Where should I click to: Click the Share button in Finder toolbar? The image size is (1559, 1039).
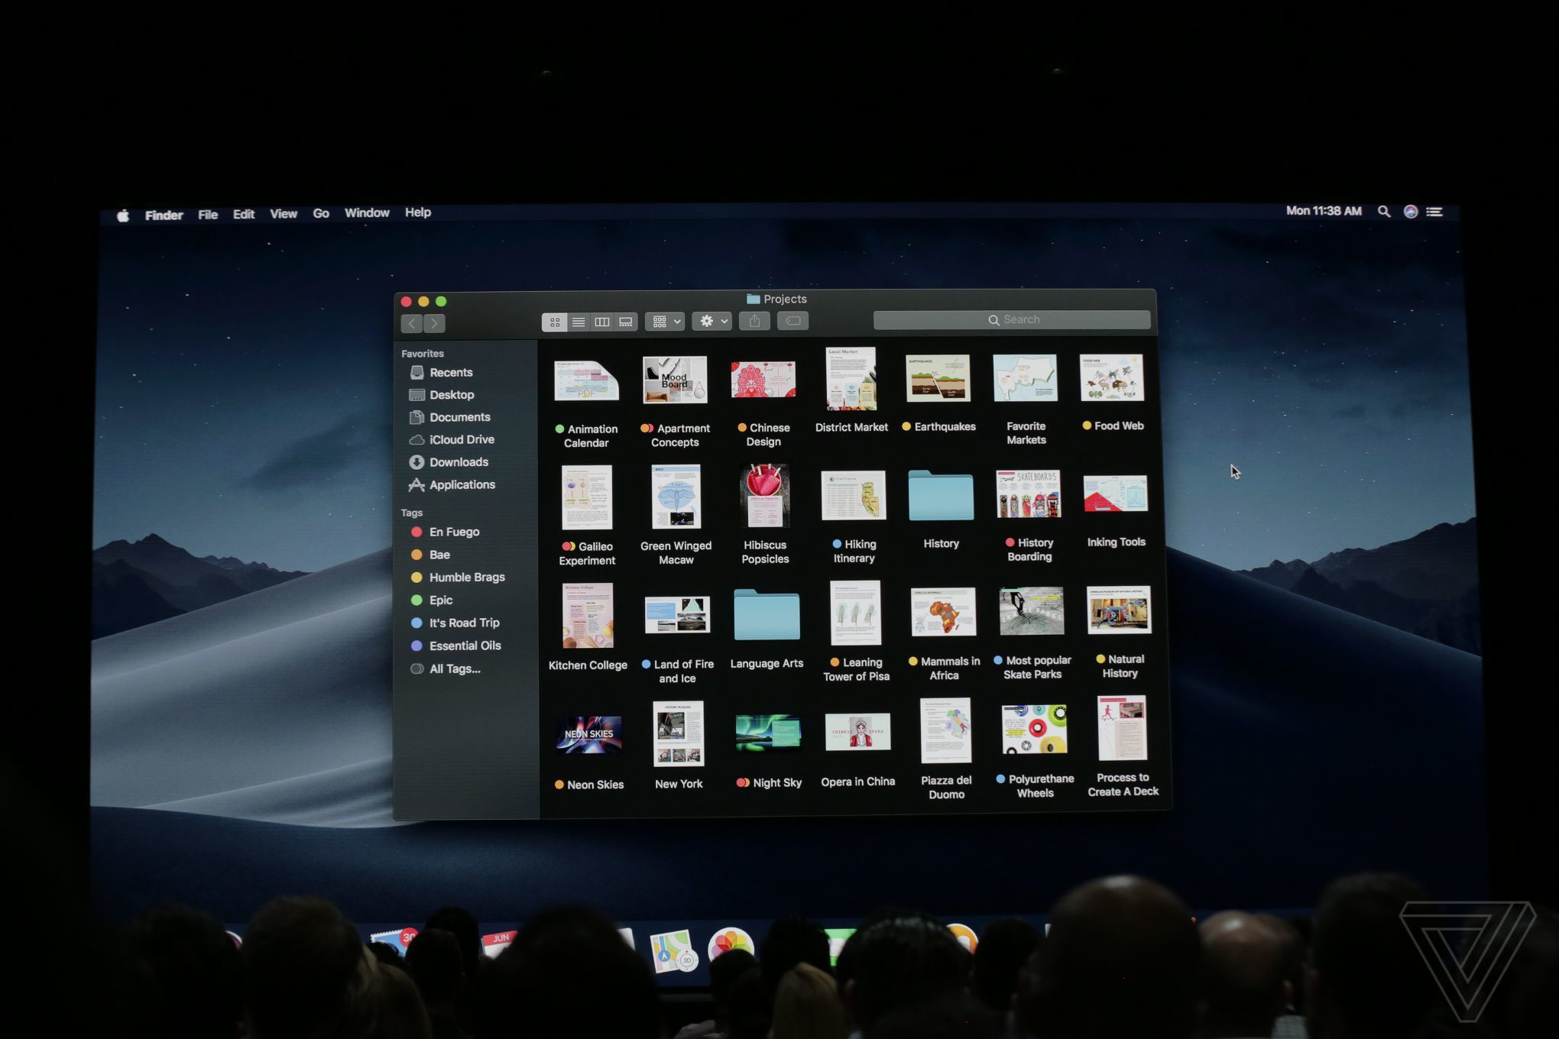755,320
